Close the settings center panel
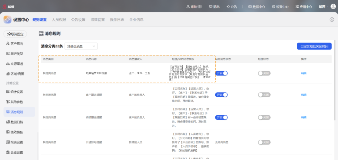The height and width of the screenshot is (160, 338). pyautogui.click(x=332, y=20)
